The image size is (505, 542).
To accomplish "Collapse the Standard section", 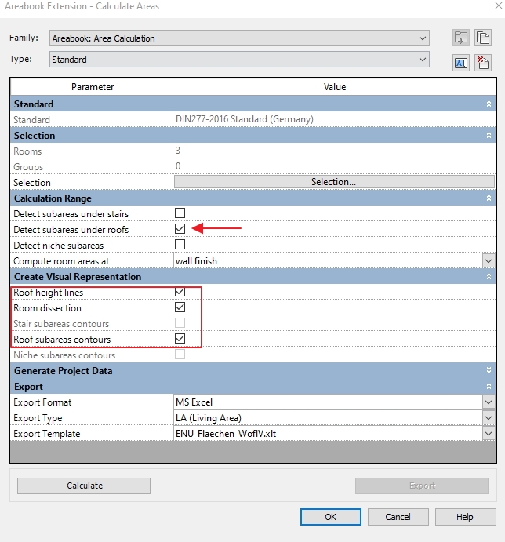I will point(489,104).
